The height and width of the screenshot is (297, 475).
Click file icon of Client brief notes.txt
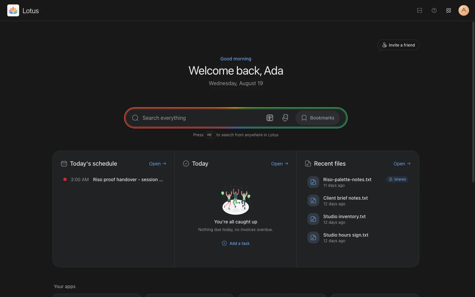click(313, 201)
